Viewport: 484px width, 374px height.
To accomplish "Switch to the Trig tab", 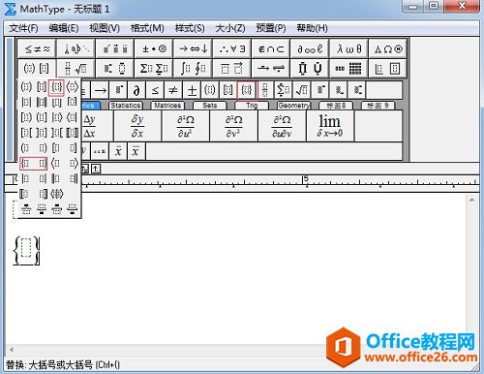I will click(x=252, y=106).
